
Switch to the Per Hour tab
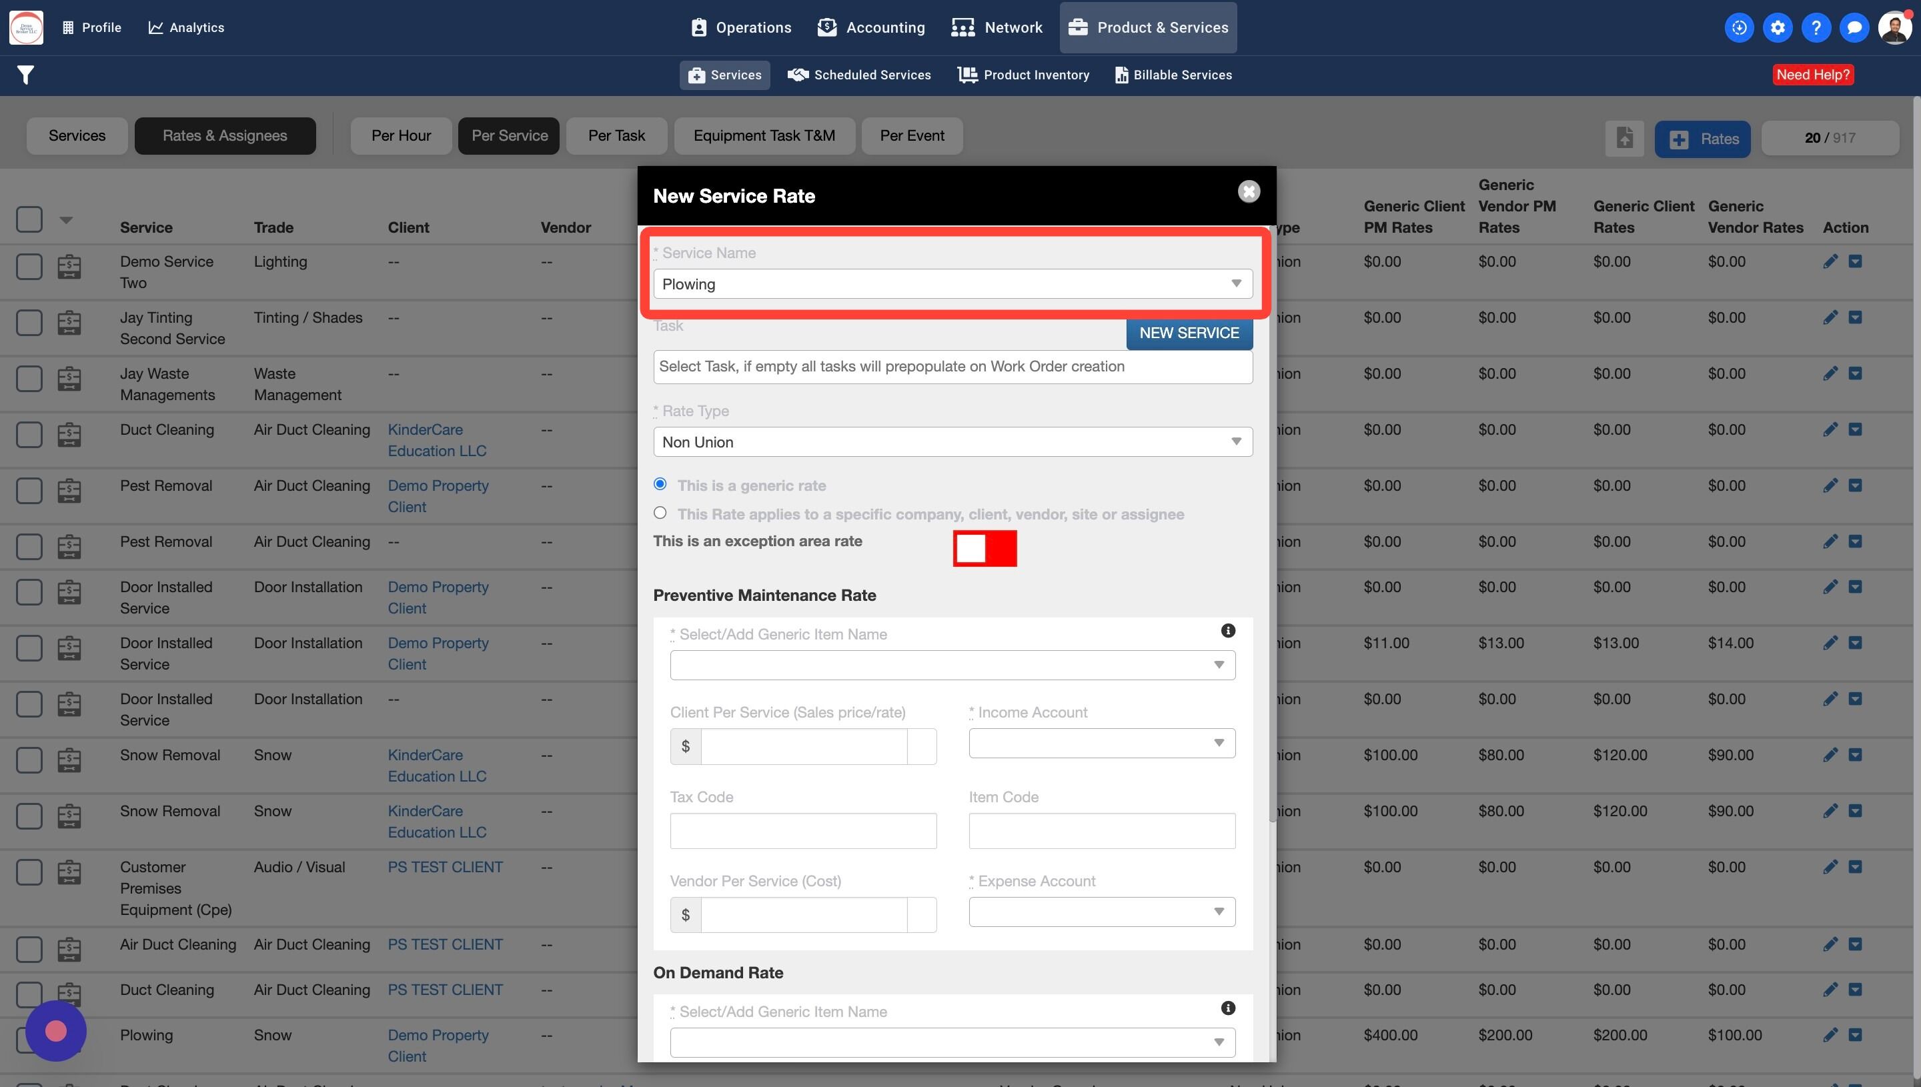401,136
